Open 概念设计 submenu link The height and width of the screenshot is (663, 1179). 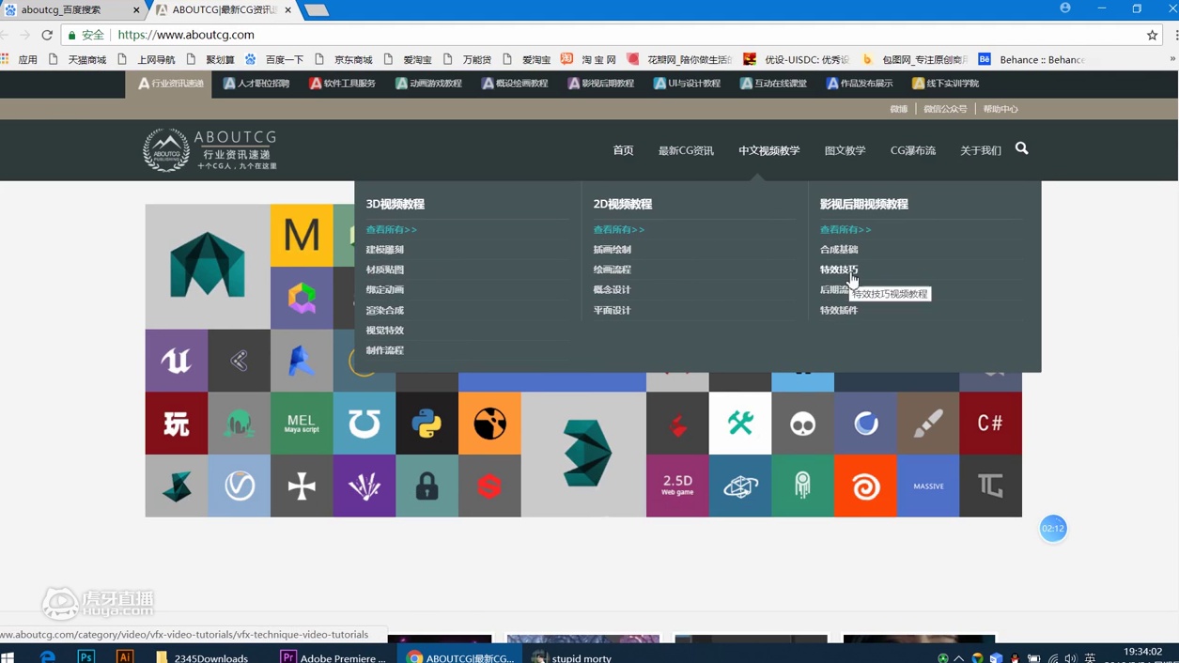click(612, 290)
